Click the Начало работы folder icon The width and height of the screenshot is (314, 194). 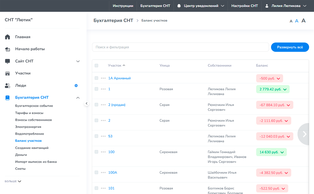click(8, 49)
